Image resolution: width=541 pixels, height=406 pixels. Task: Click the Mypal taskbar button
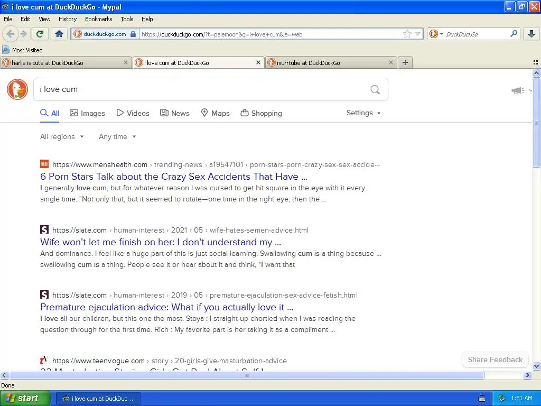[x=98, y=399]
